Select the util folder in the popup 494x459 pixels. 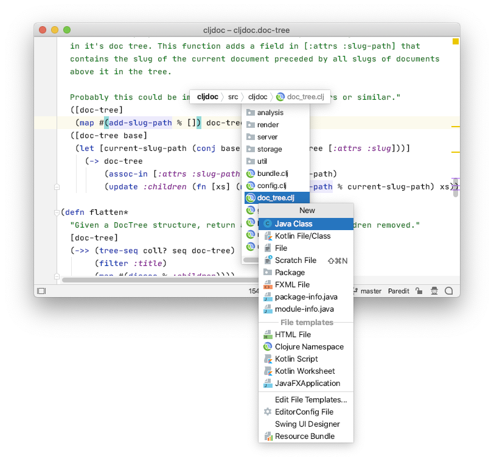(277, 161)
